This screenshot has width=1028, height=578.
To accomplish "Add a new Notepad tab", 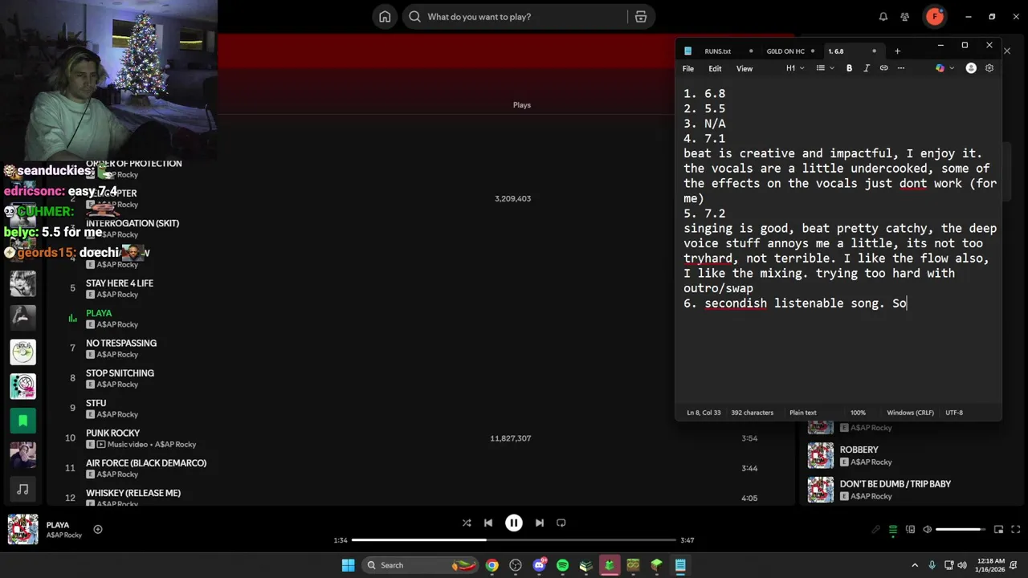I will (x=897, y=51).
